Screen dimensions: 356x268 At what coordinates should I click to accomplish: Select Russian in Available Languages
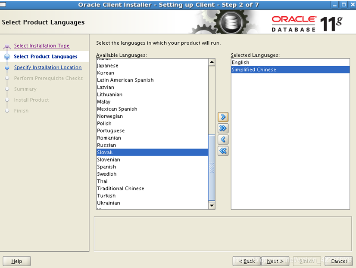click(152, 145)
